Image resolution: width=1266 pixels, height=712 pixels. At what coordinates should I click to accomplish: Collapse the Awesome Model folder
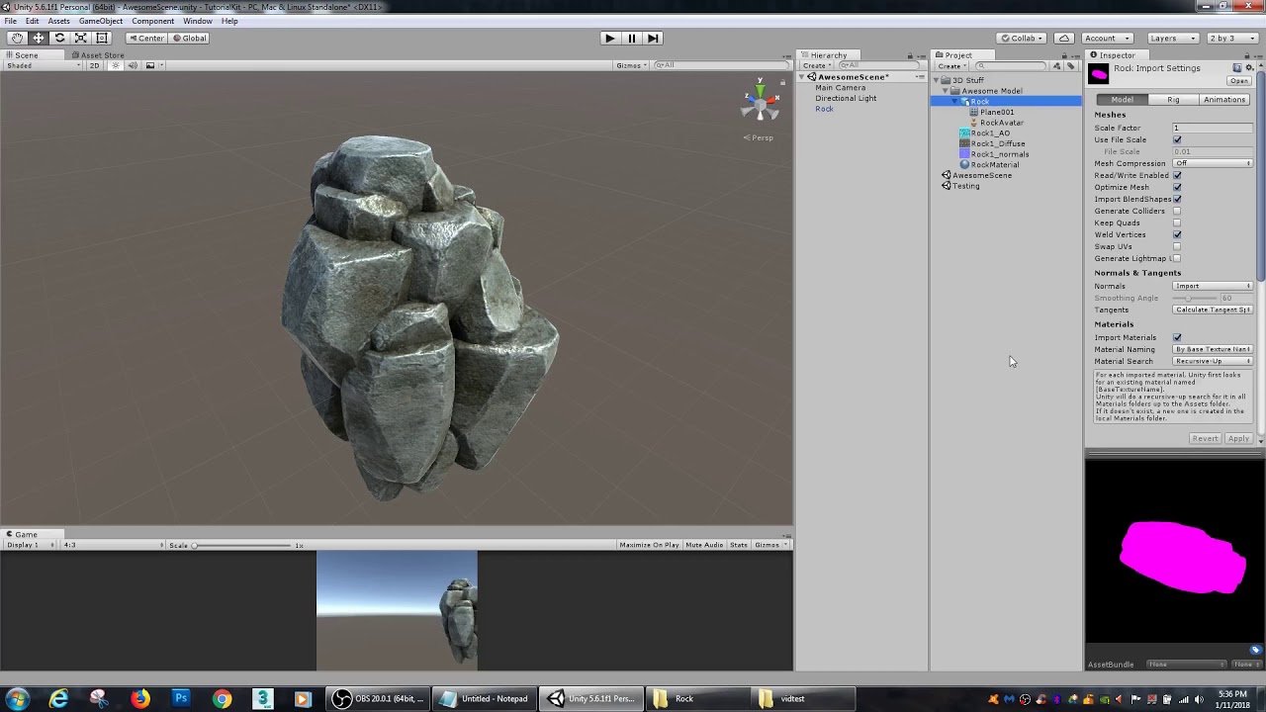(946, 91)
